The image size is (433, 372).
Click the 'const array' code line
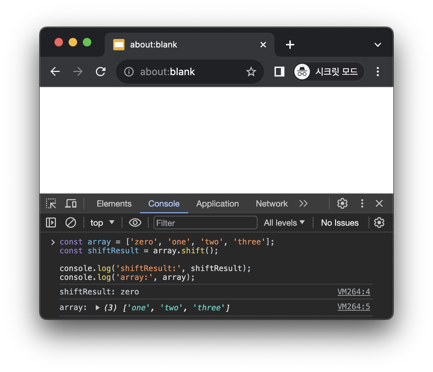(167, 242)
